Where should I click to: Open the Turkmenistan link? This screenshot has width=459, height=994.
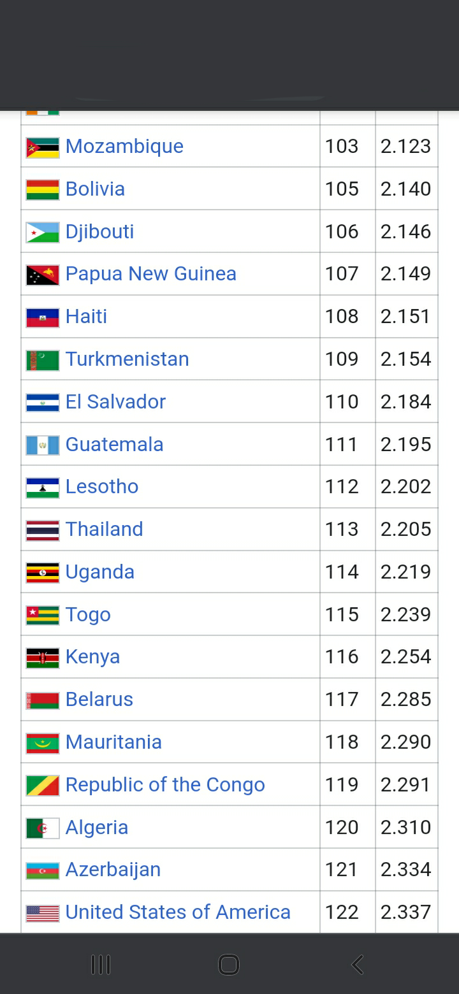pyautogui.click(x=127, y=359)
